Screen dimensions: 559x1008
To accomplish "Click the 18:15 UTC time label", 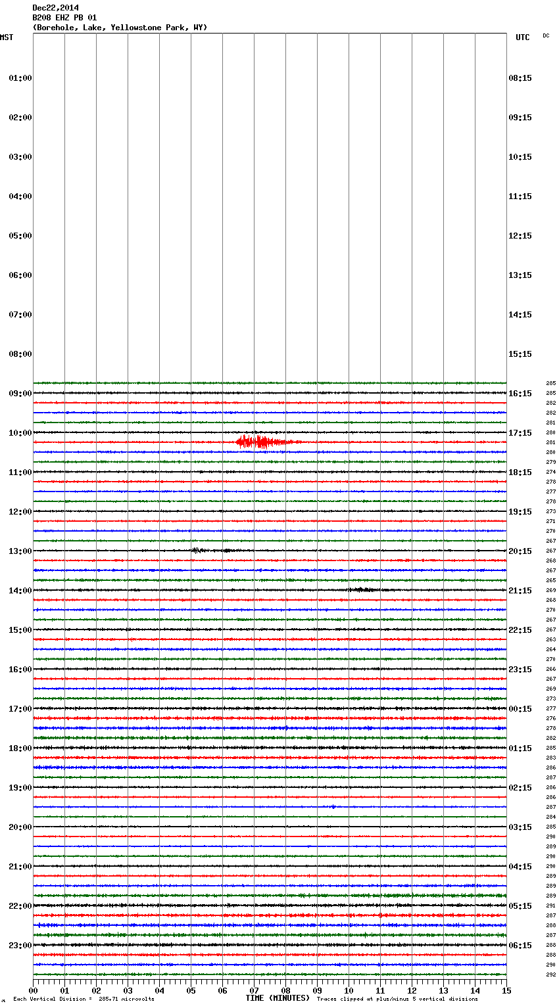I will pos(520,472).
